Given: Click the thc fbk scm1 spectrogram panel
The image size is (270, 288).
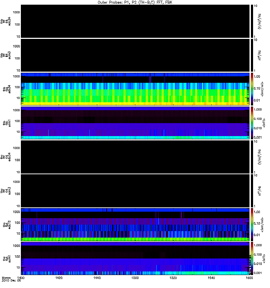Looking at the screenshot, I should tap(135, 258).
